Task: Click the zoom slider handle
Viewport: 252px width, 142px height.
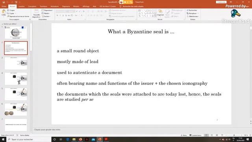Action: [234, 135]
